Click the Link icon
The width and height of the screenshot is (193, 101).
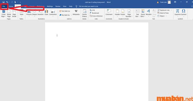pyautogui.click(x=91, y=10)
